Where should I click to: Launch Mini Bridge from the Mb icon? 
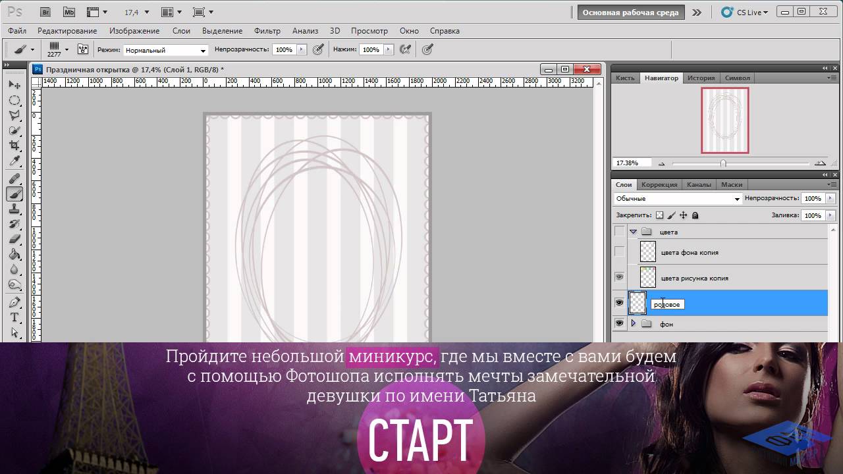(x=69, y=12)
